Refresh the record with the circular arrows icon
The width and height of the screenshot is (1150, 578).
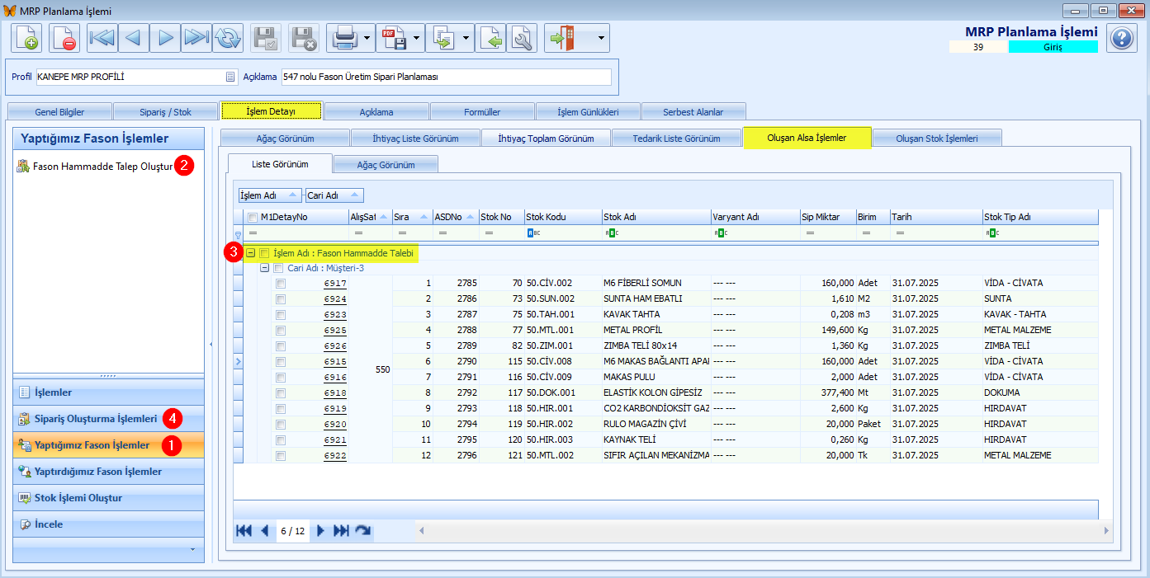tap(228, 38)
